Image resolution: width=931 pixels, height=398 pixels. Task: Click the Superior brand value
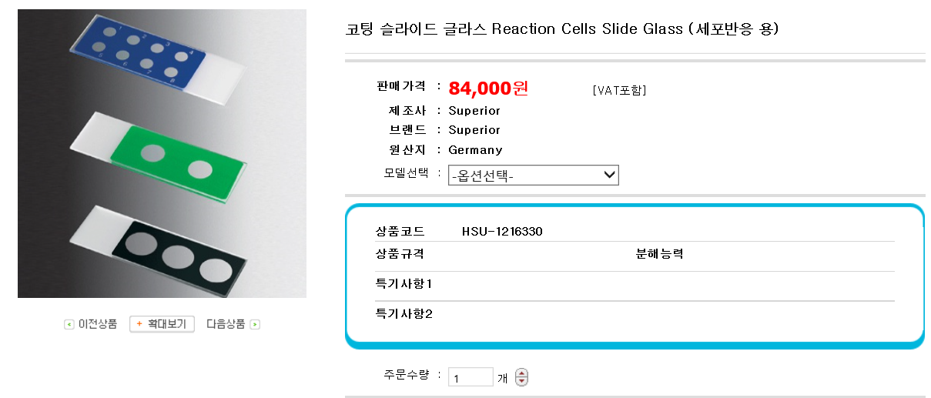pyautogui.click(x=474, y=130)
